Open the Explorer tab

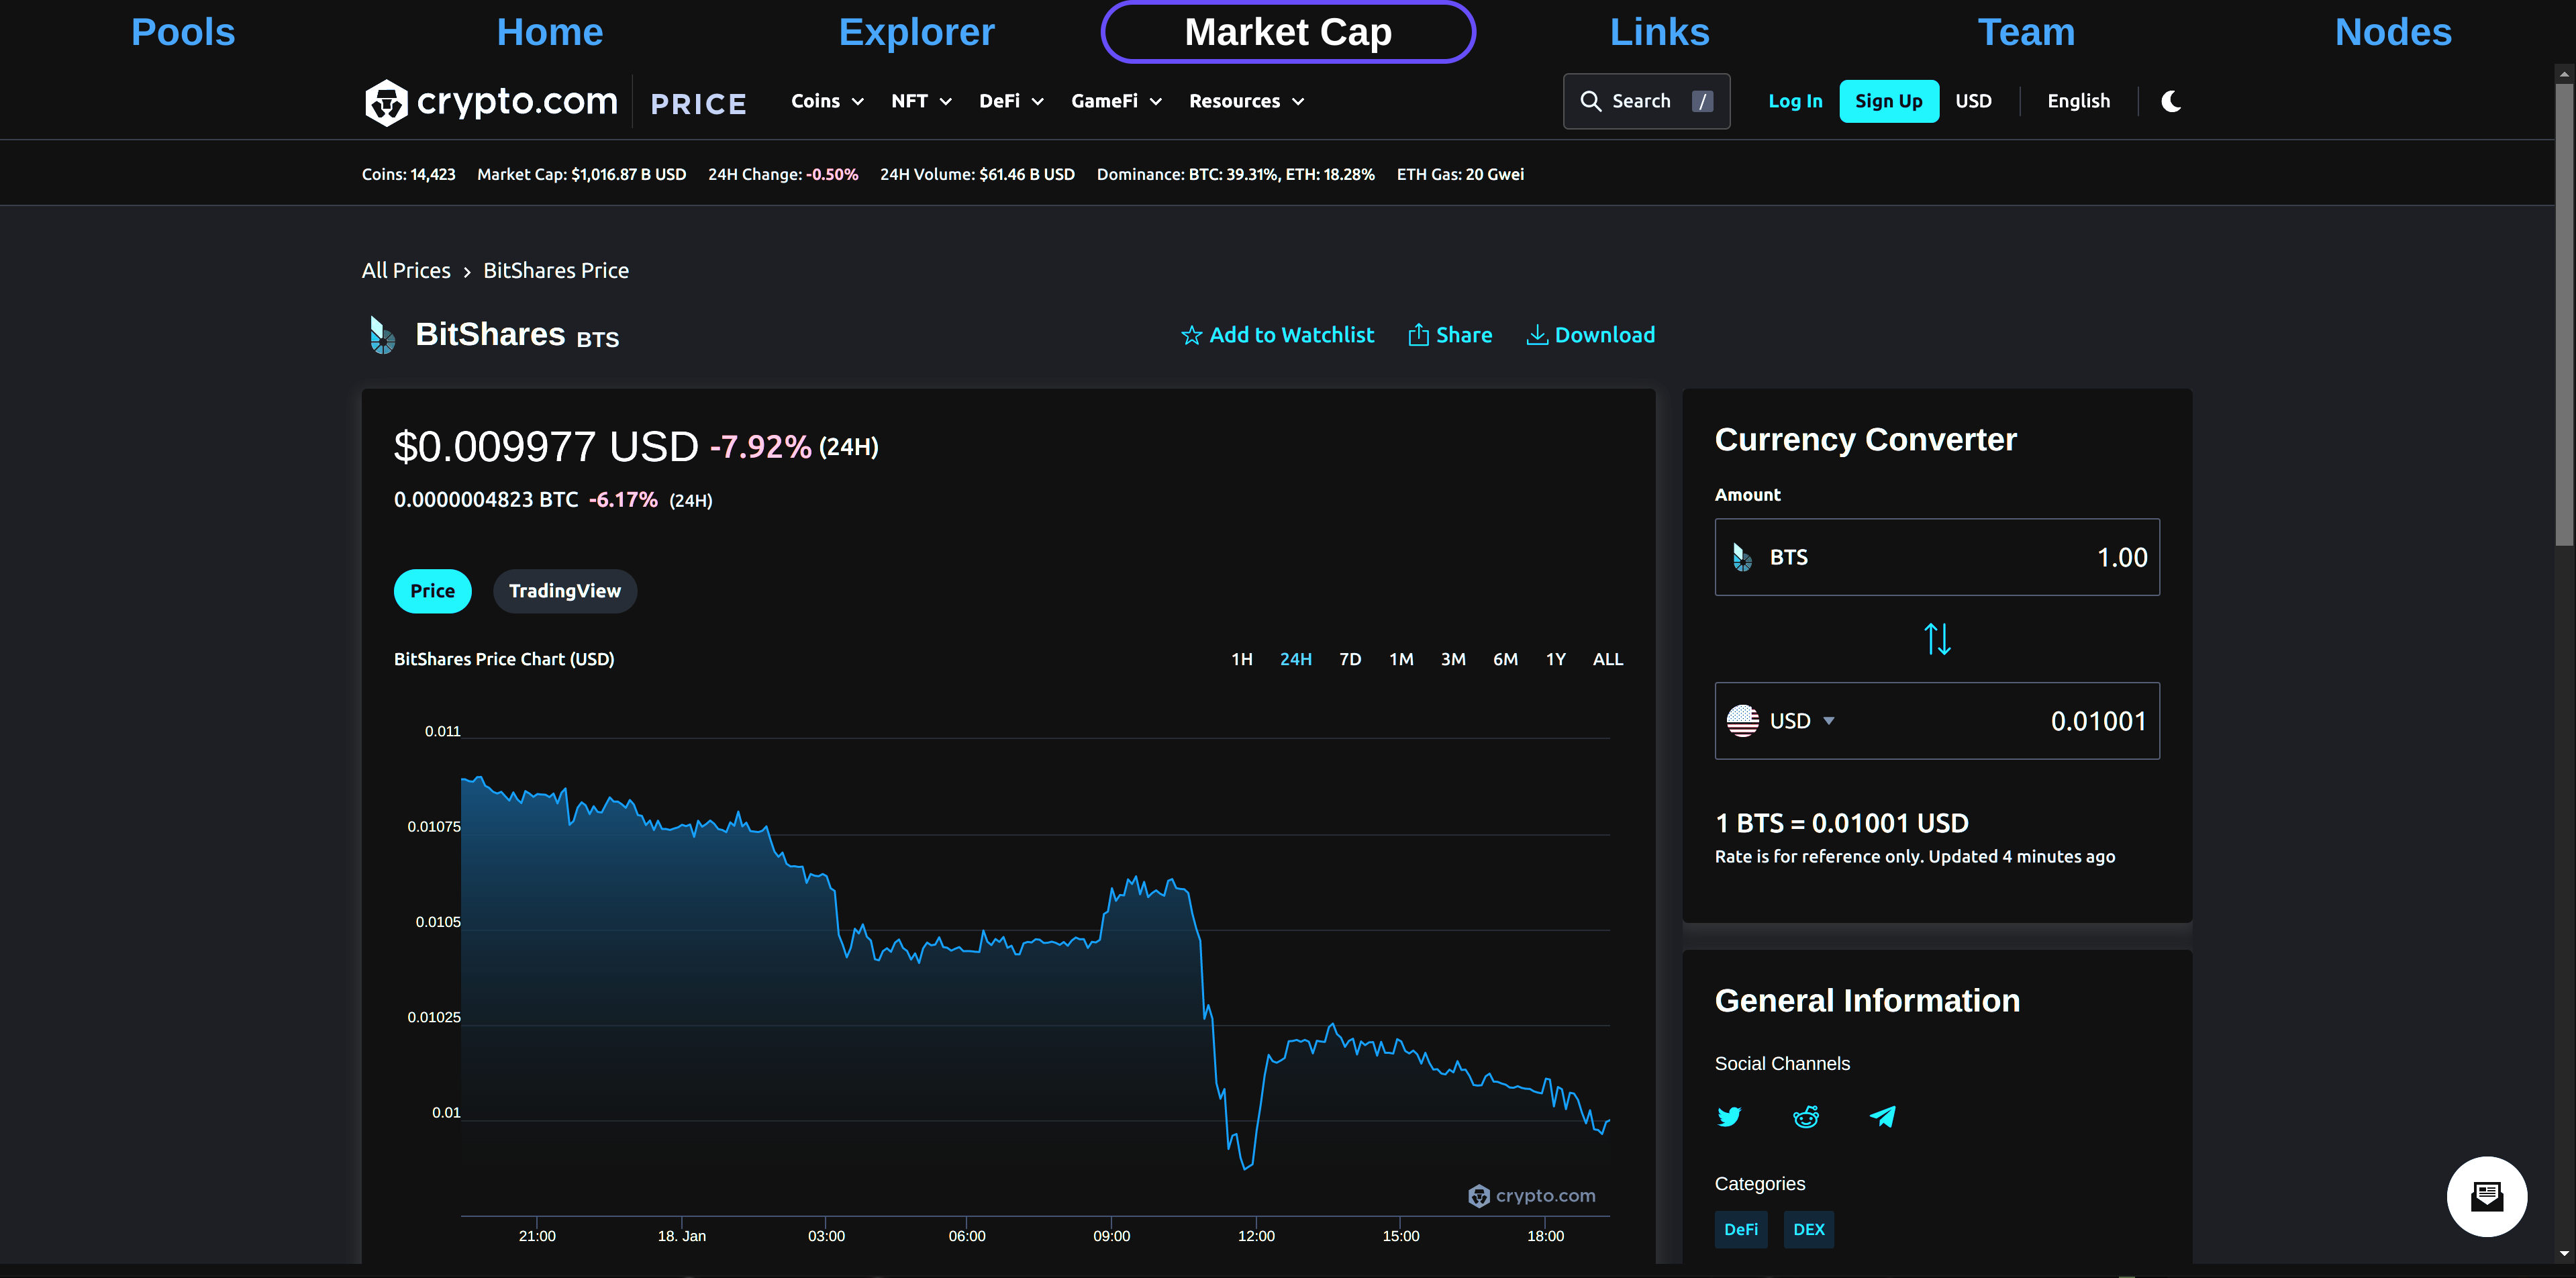pyautogui.click(x=916, y=32)
